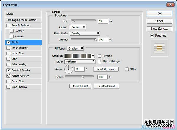Image resolution: width=177 pixels, height=130 pixels.
Task: Tick the Outer Glow checkbox
Action: [x=8, y=81]
